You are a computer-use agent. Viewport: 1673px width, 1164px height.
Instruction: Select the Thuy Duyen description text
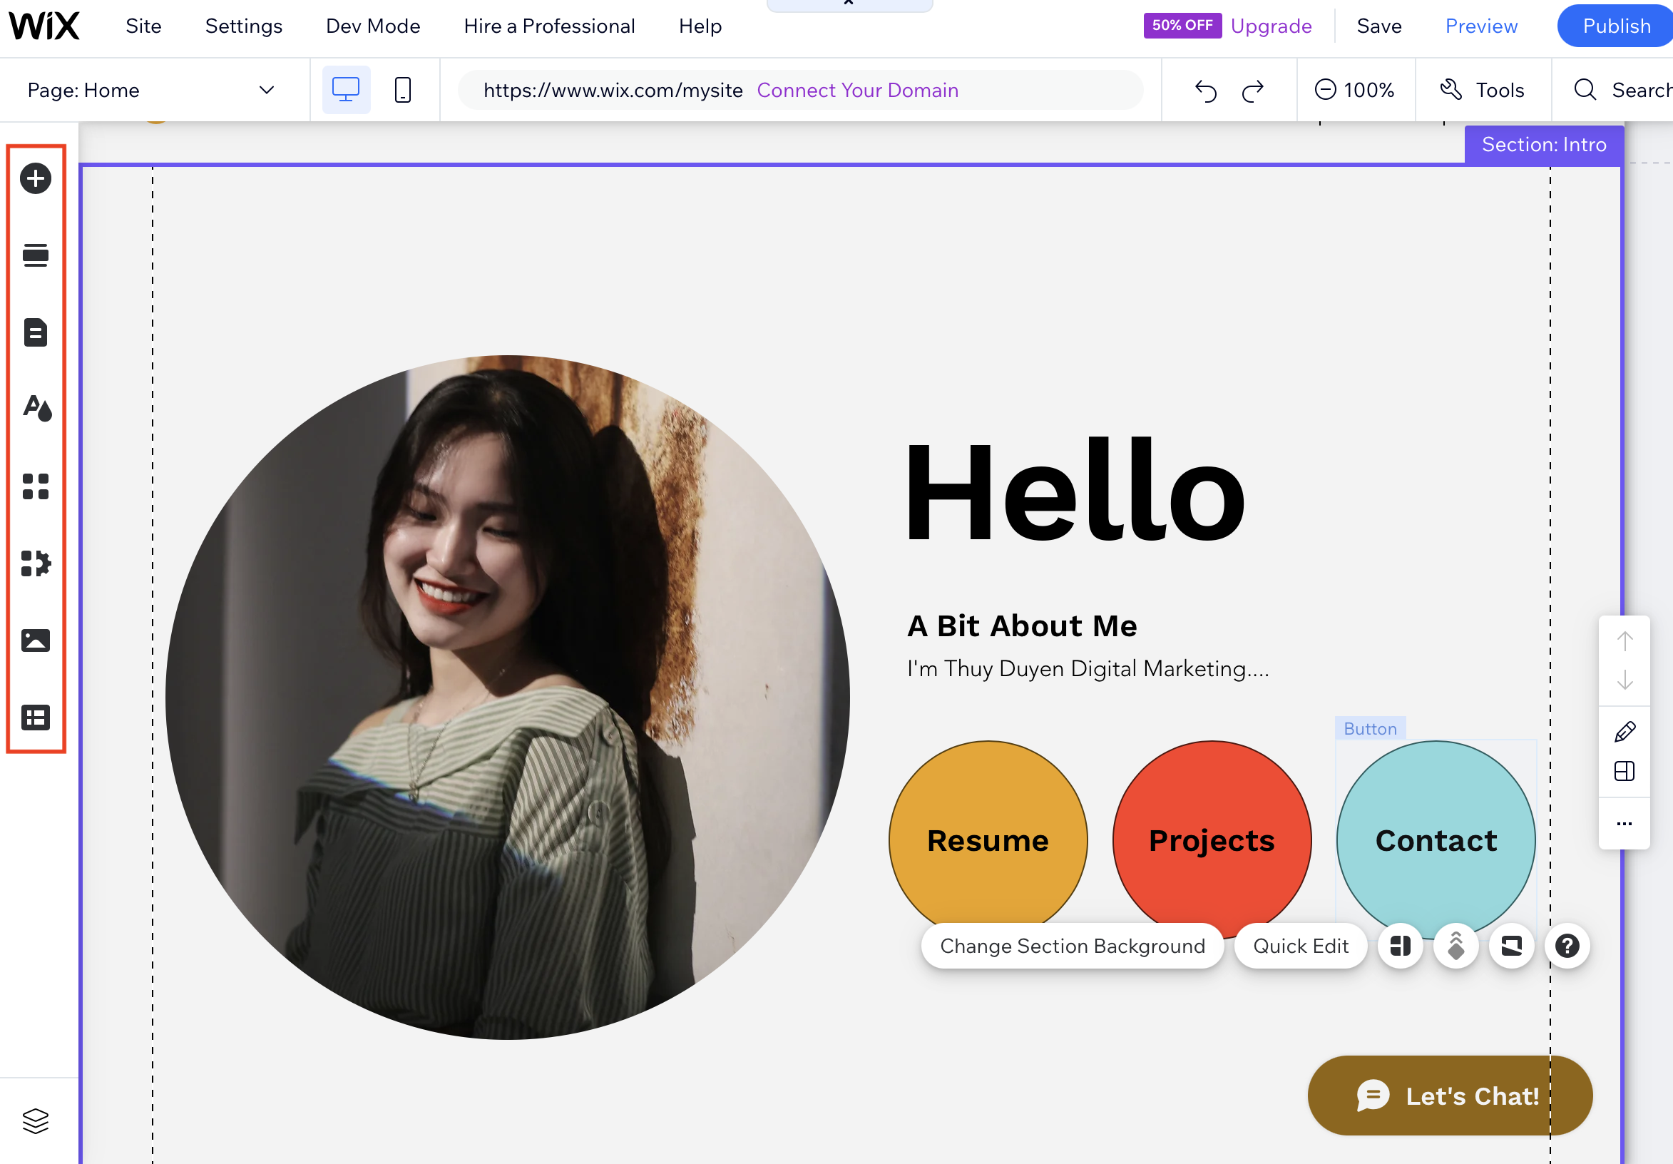1088,668
